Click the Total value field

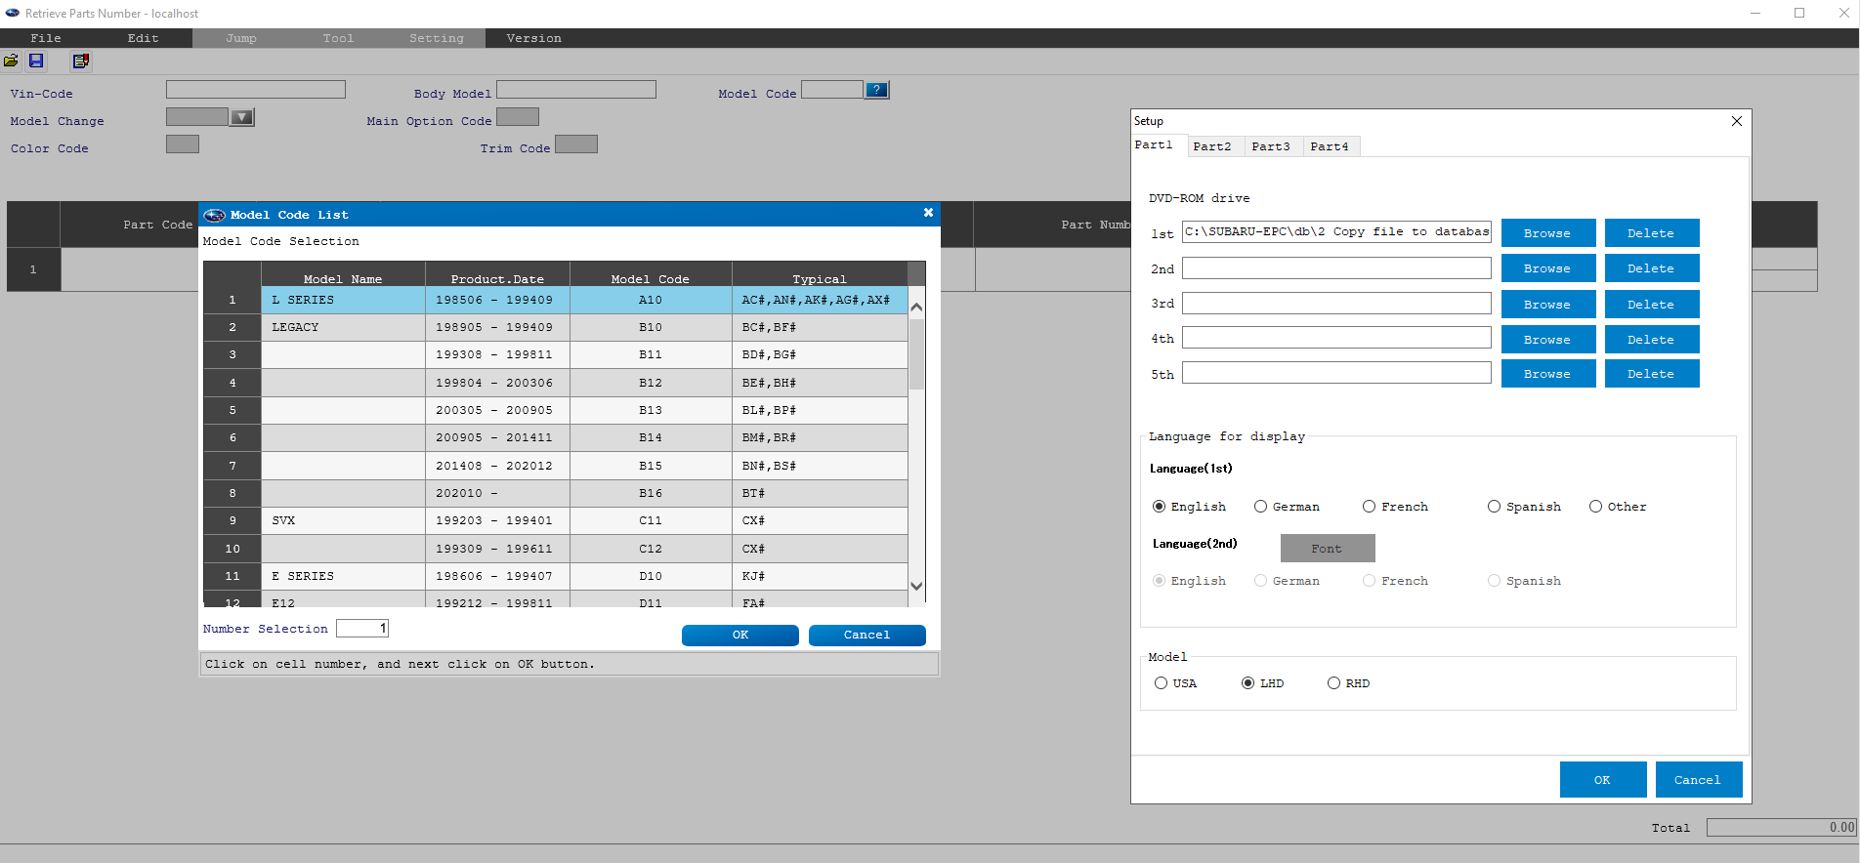pos(1781,828)
